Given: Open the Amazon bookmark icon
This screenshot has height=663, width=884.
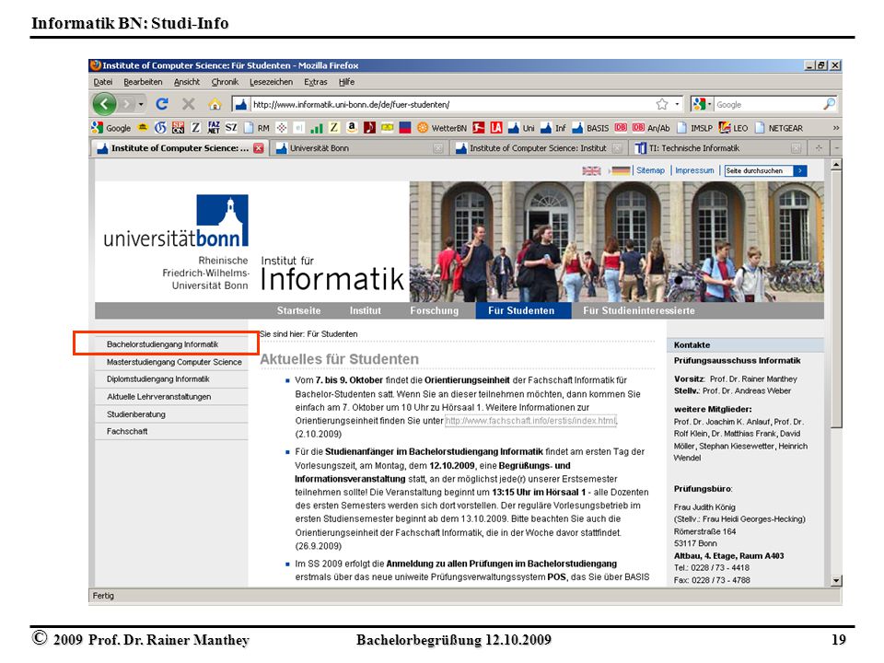Looking at the screenshot, I should click(x=352, y=128).
